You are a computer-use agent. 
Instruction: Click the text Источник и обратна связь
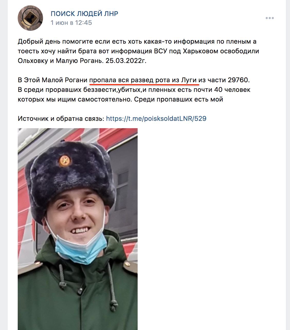point(61,119)
